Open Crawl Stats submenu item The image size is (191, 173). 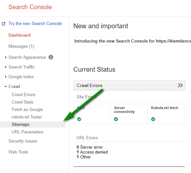pos(22,102)
